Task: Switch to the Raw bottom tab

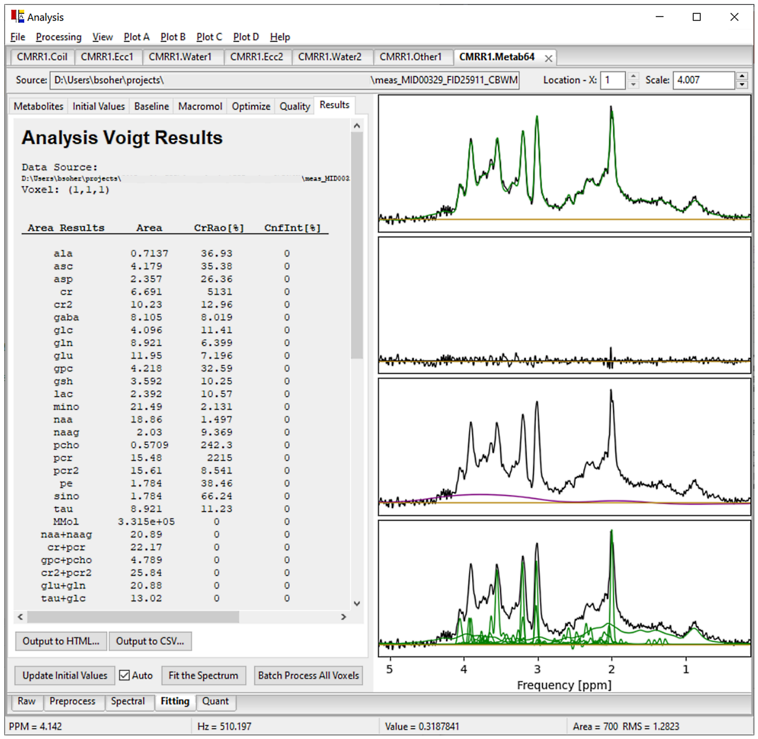Action: click(27, 701)
